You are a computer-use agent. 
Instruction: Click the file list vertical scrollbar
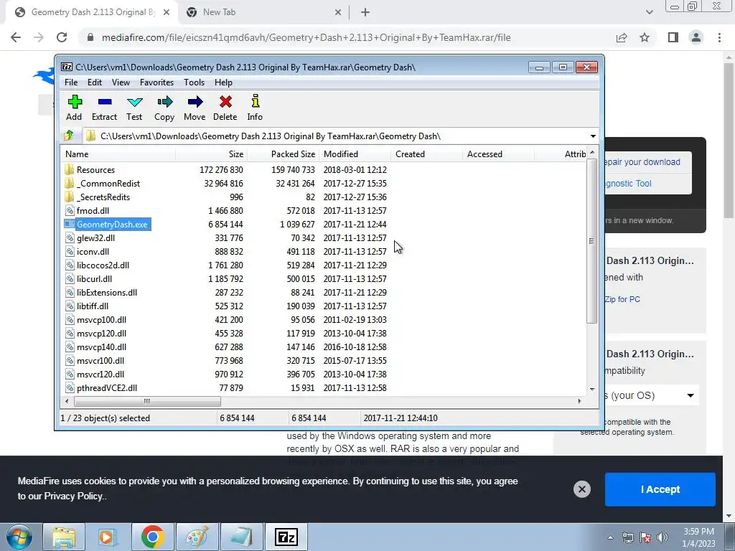click(591, 241)
